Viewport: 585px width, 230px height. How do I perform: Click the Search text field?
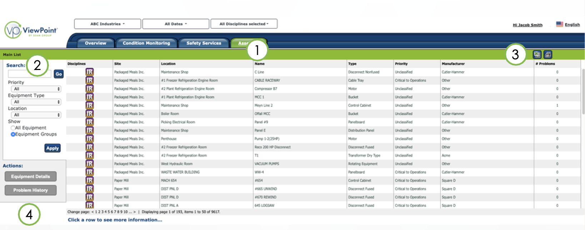(x=30, y=74)
